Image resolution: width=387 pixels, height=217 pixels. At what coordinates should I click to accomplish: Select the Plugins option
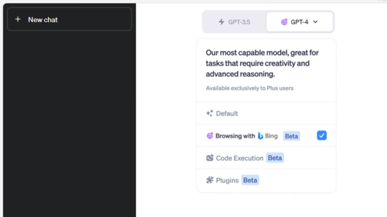pos(227,180)
